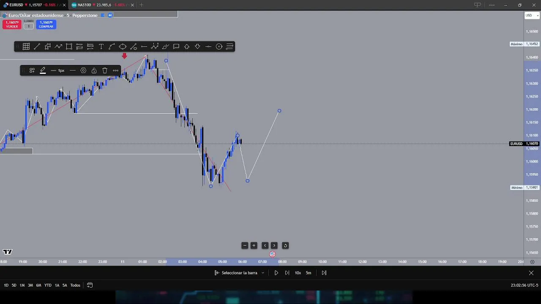Viewport: 541px width, 304px height.
Task: Zoom out the chart with minus button
Action: pos(245,245)
